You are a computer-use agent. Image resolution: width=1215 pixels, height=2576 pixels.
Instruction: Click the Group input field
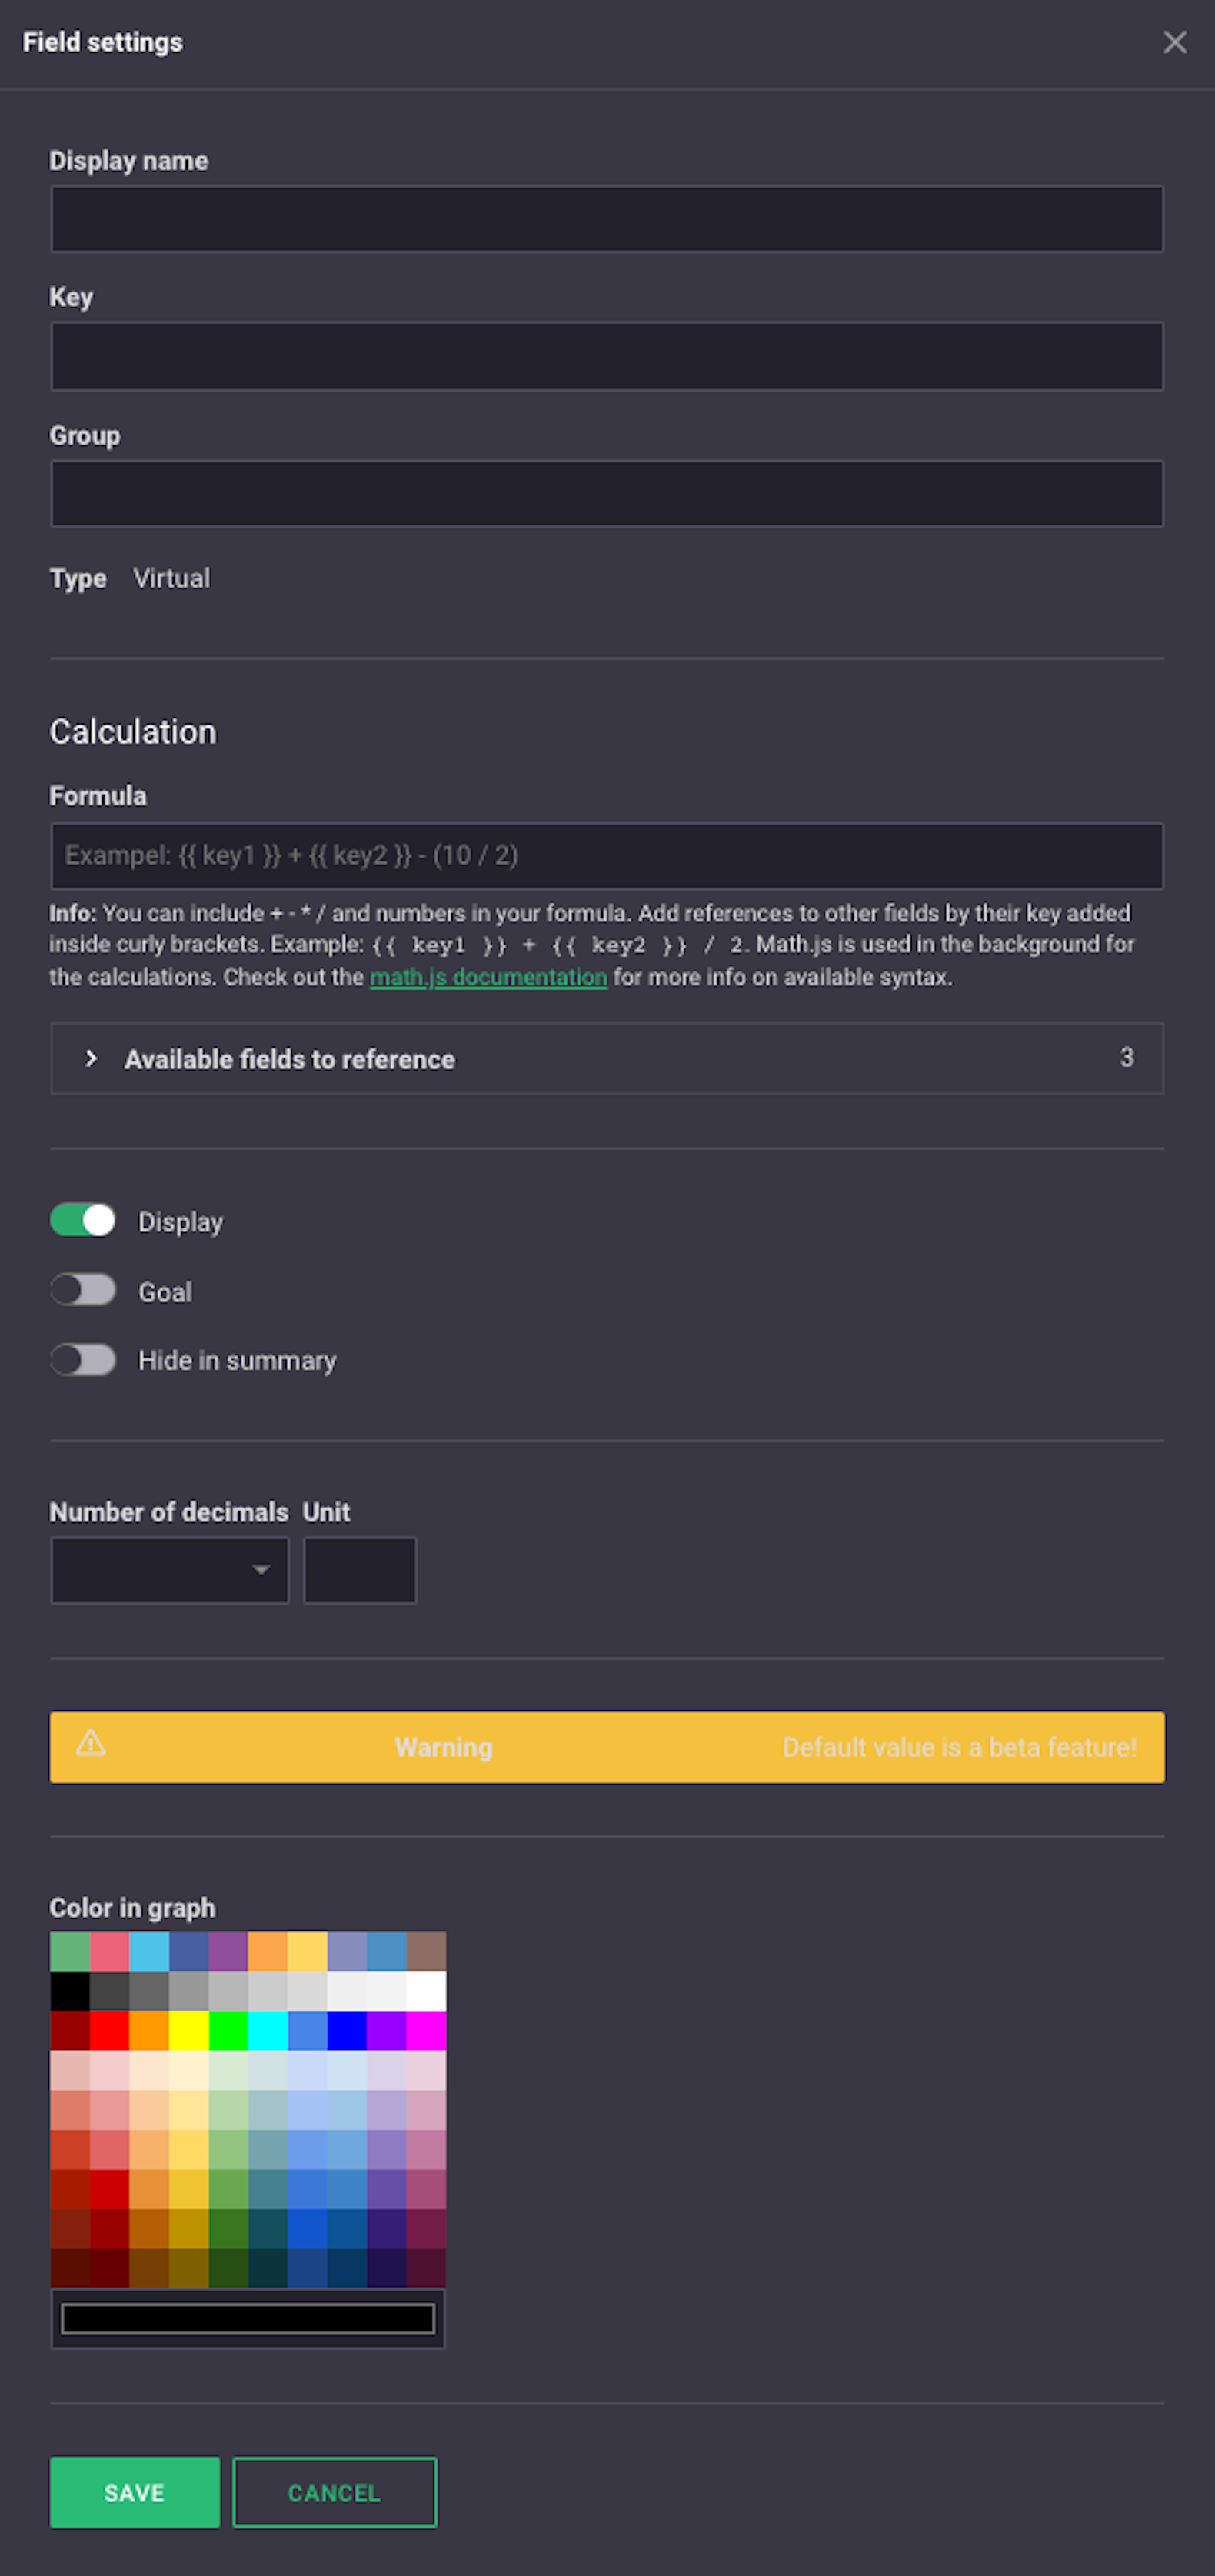(607, 493)
